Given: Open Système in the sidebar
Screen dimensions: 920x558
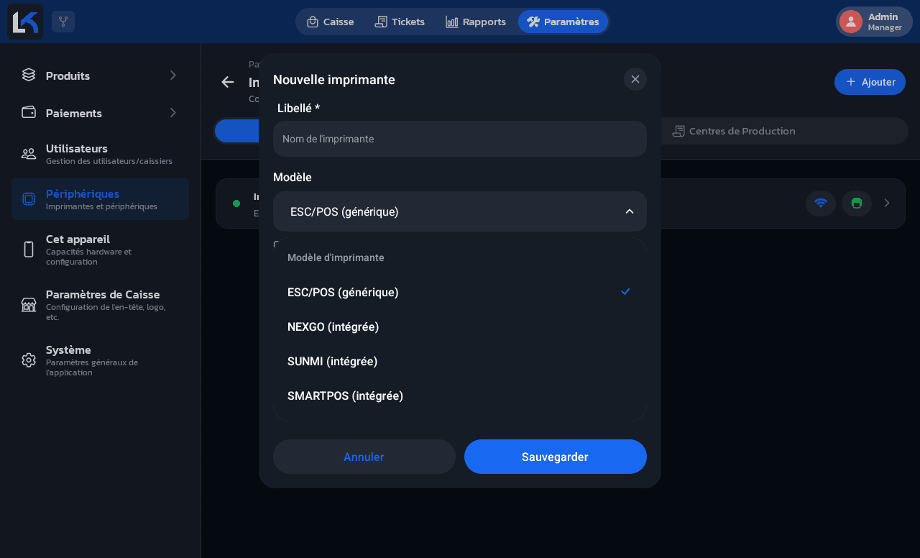Looking at the screenshot, I should pyautogui.click(x=100, y=360).
